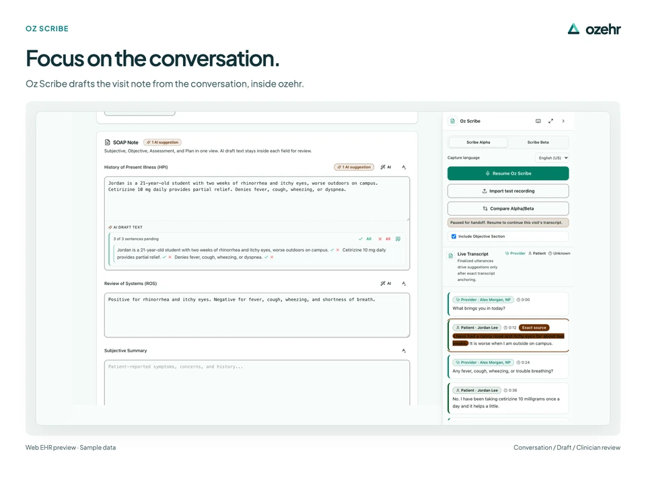Click Import test recording button
646x484 pixels.
point(508,191)
